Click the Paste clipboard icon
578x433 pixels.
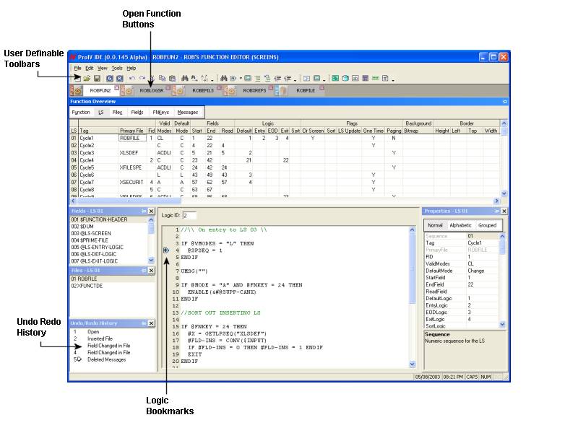tap(172, 79)
